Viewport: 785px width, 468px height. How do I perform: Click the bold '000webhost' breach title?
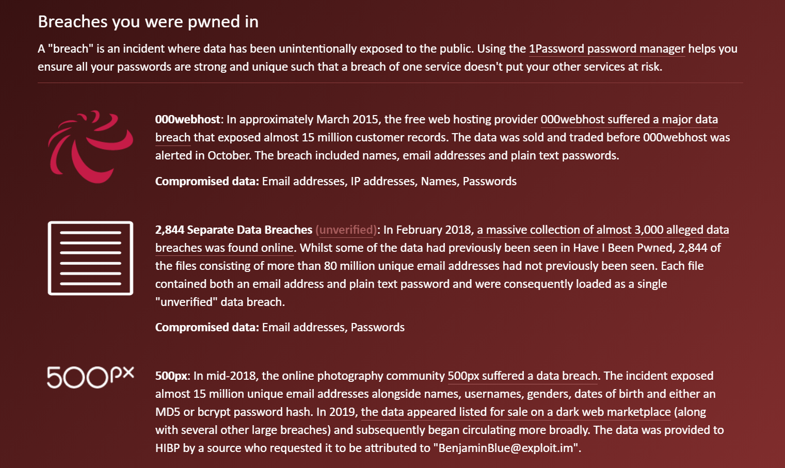188,120
